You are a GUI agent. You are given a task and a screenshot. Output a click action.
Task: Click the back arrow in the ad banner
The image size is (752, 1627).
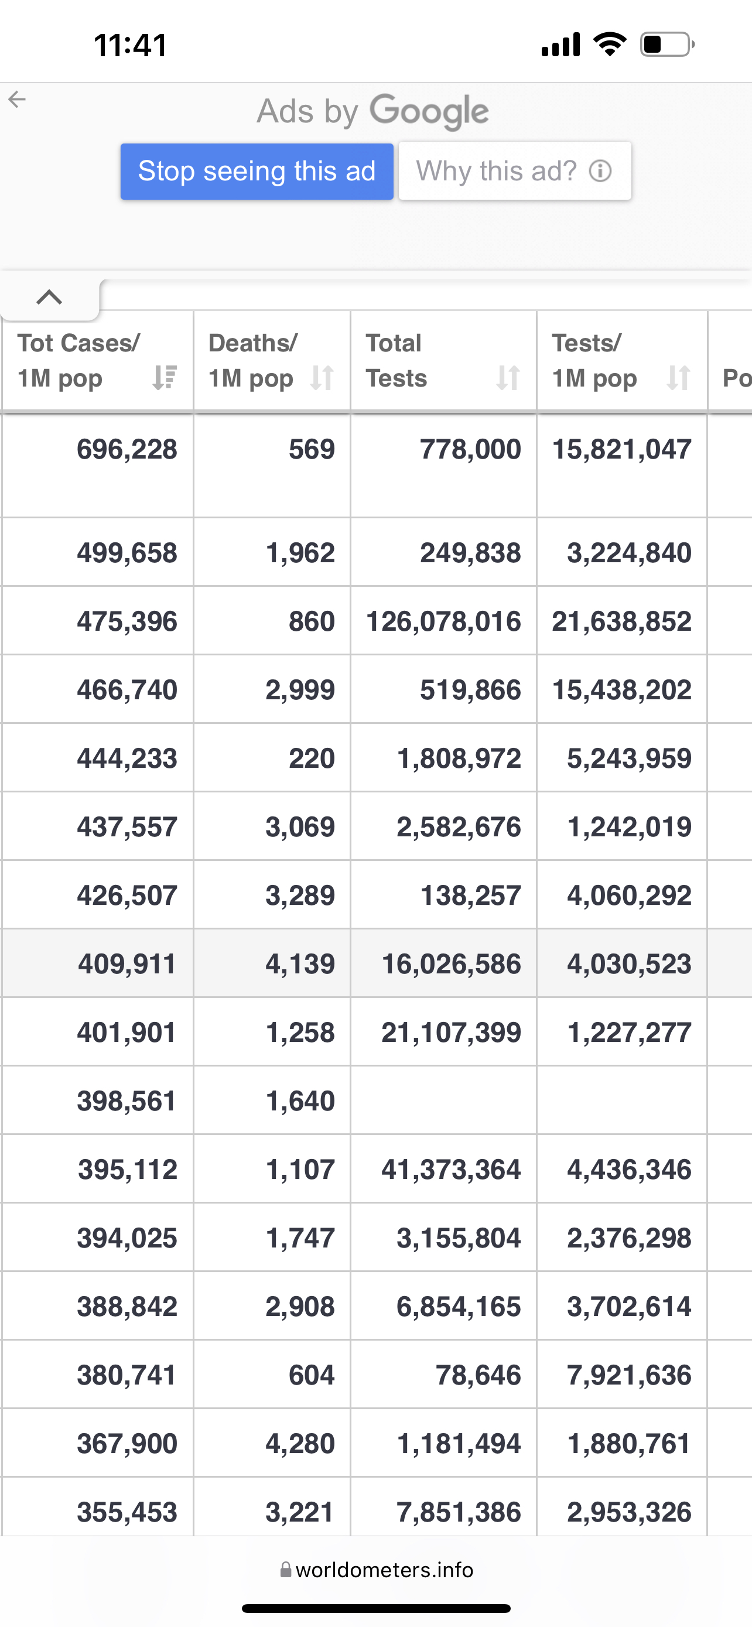[x=17, y=99]
